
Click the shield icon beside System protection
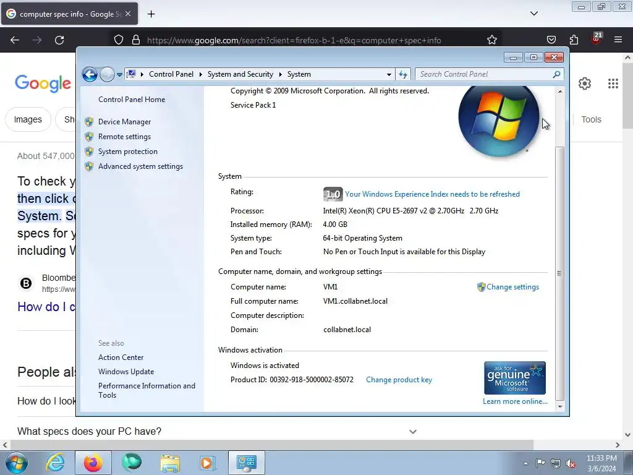tap(89, 152)
